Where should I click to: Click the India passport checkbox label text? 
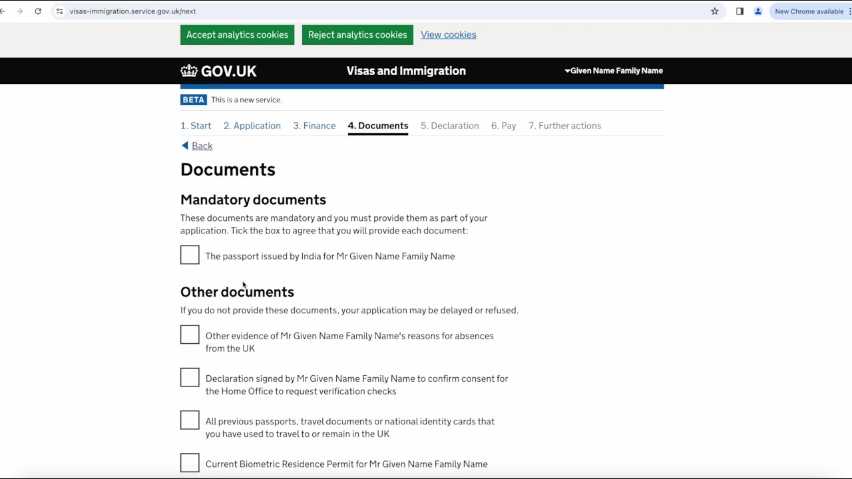point(330,256)
